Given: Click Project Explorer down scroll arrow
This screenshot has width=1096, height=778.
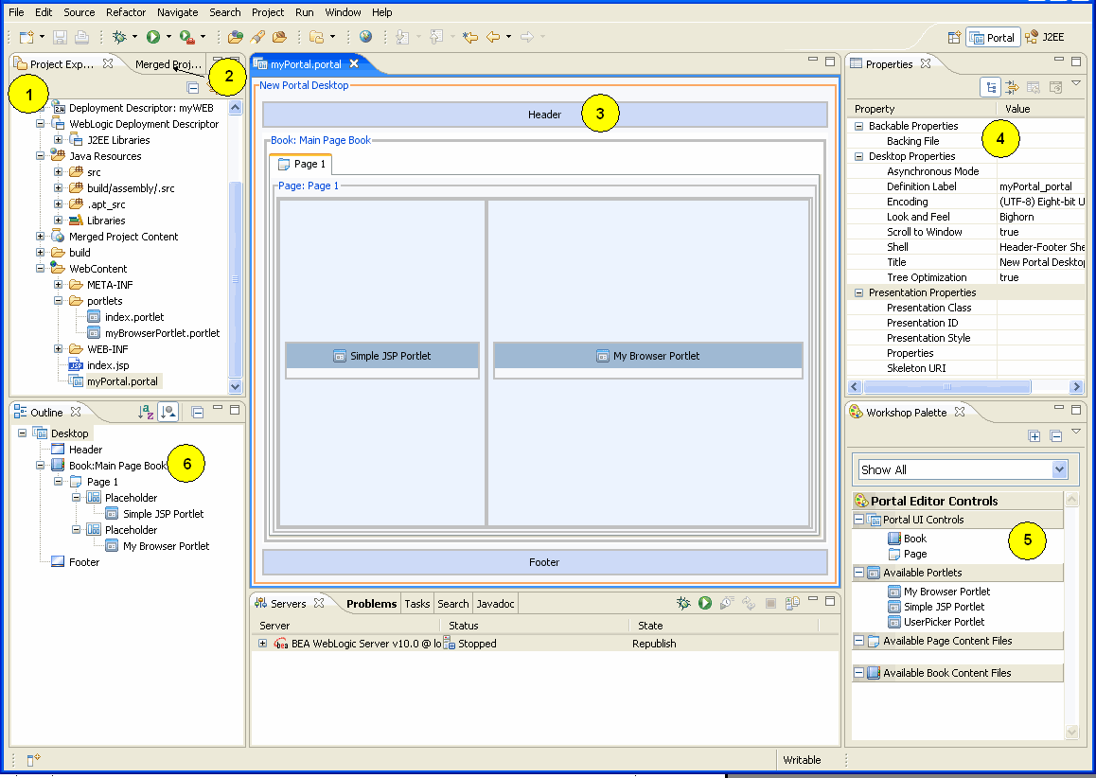Looking at the screenshot, I should point(235,386).
